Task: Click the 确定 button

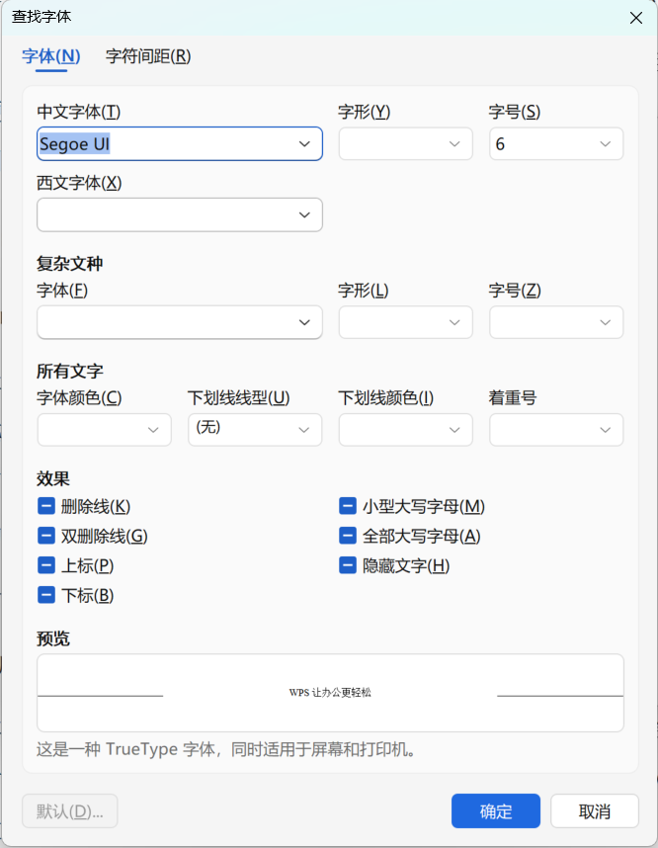Action: point(496,810)
